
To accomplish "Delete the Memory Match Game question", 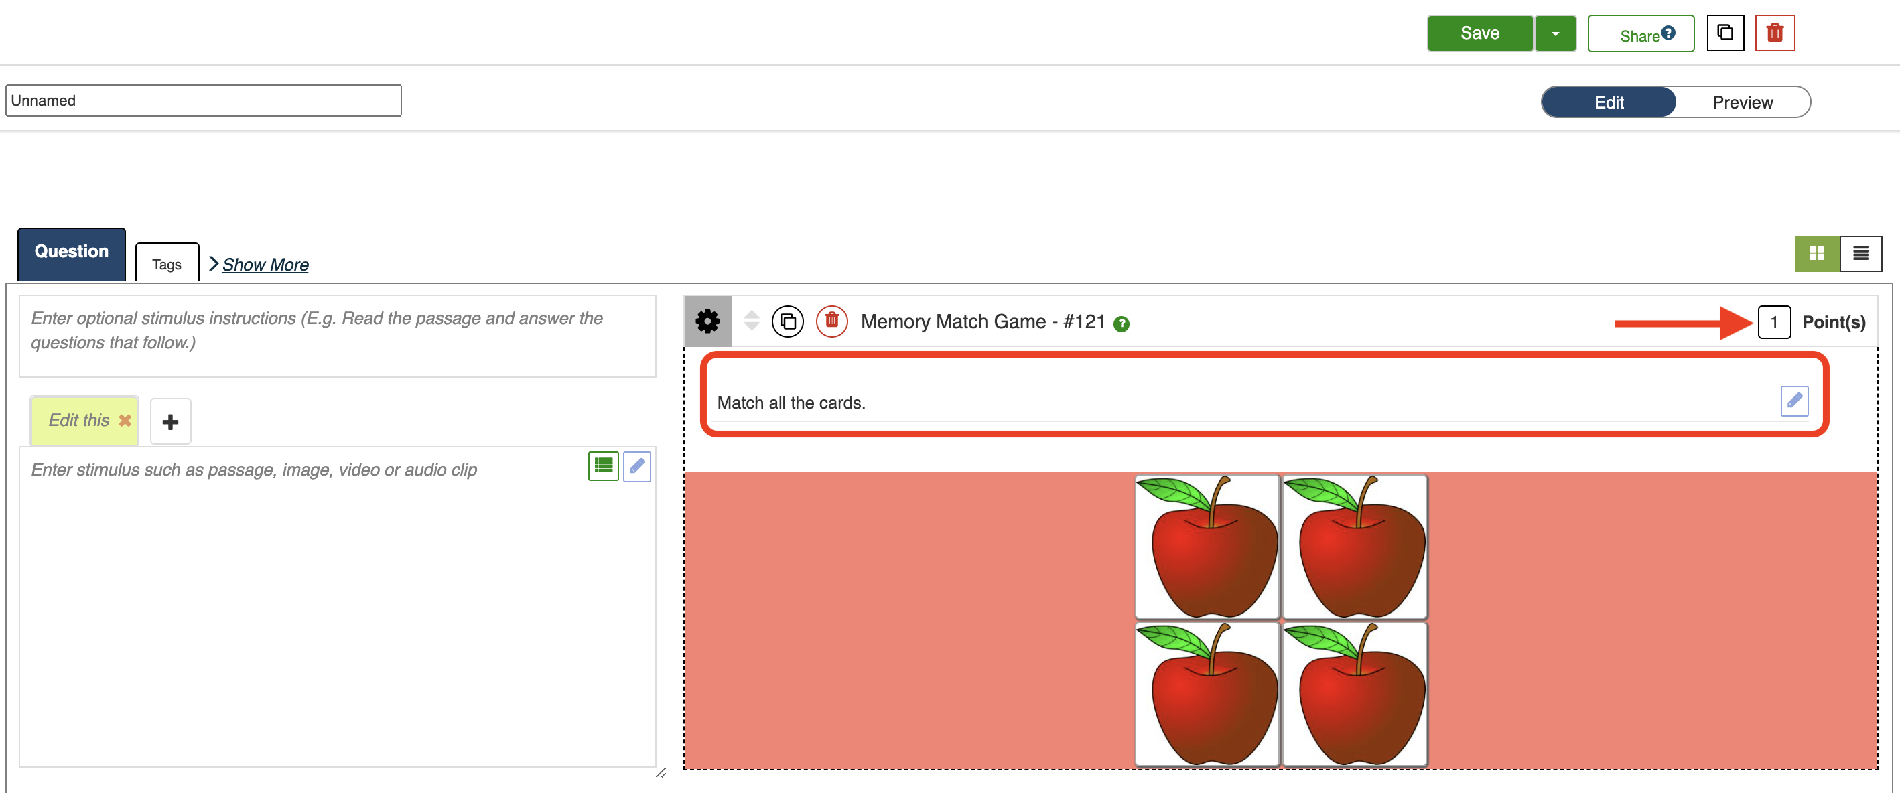I will point(831,321).
